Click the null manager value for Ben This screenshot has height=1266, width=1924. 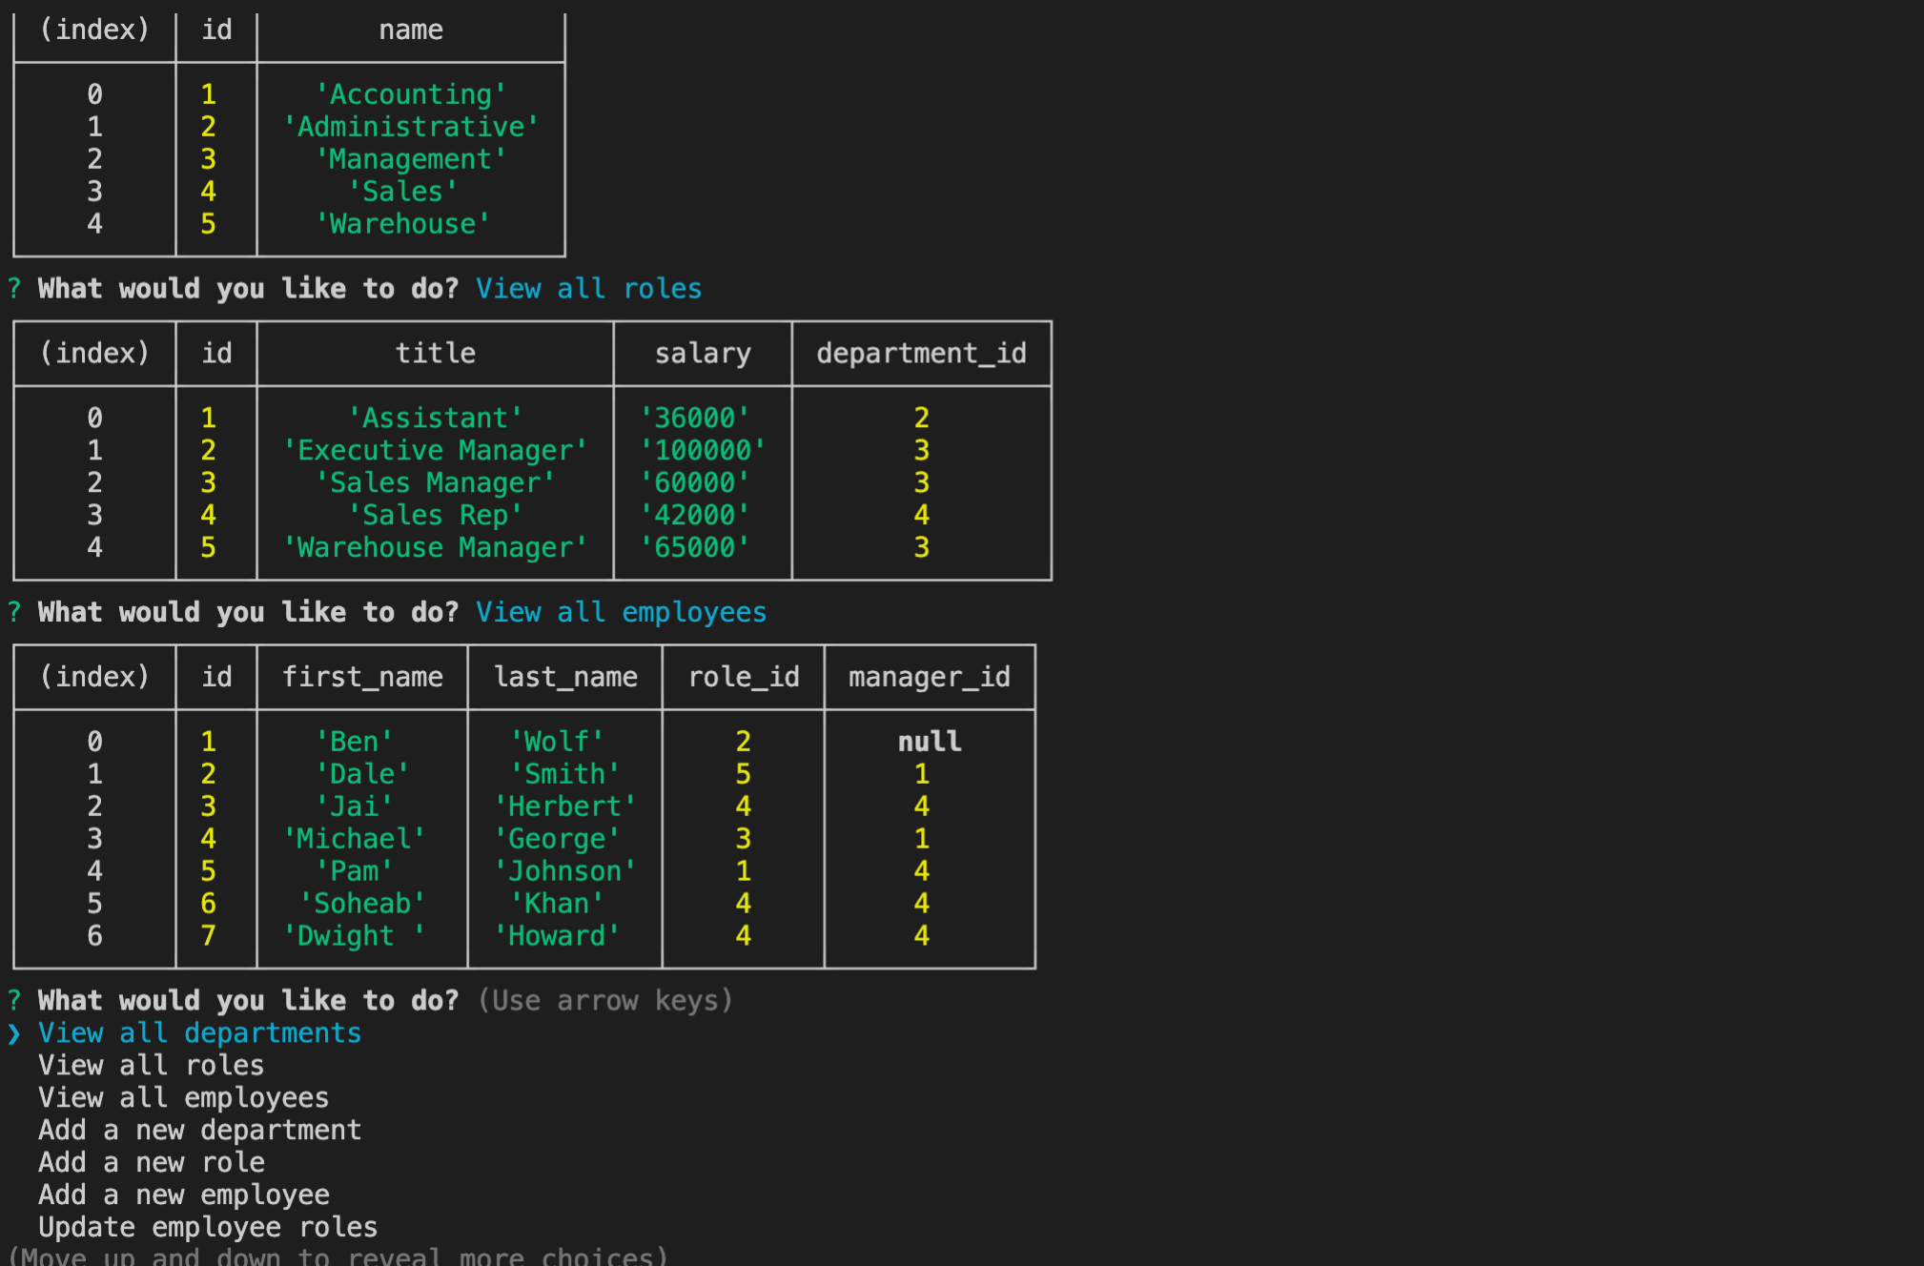(x=929, y=742)
